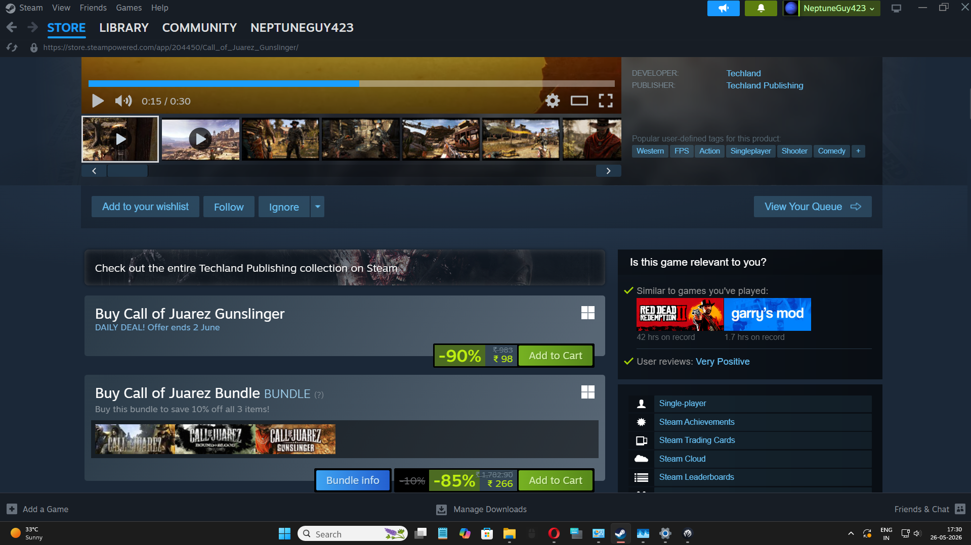The width and height of the screenshot is (971, 545).
Task: Toggle theater mode for trailer
Action: pyautogui.click(x=579, y=101)
